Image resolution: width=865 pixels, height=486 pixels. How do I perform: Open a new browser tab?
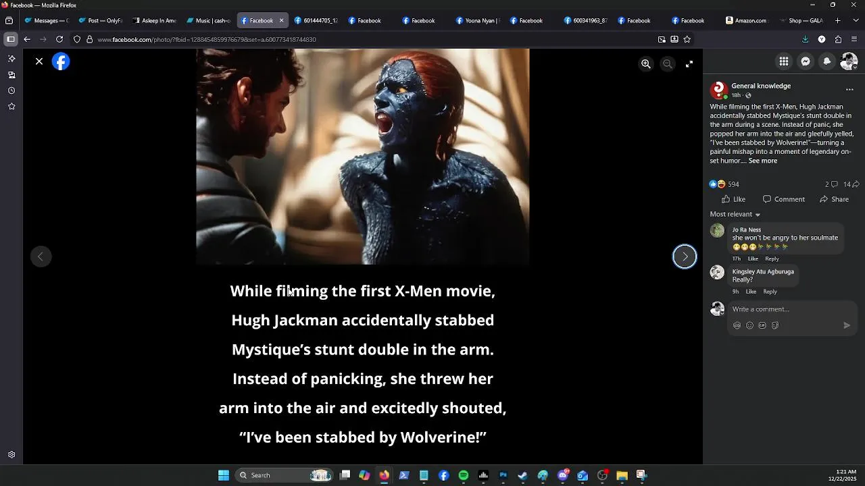(x=838, y=20)
